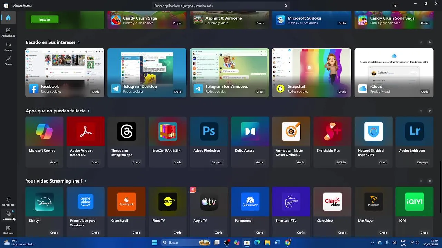Image resolution: width=442 pixels, height=248 pixels.
Task: Open the Crunchyroll tile
Action: [126, 212]
